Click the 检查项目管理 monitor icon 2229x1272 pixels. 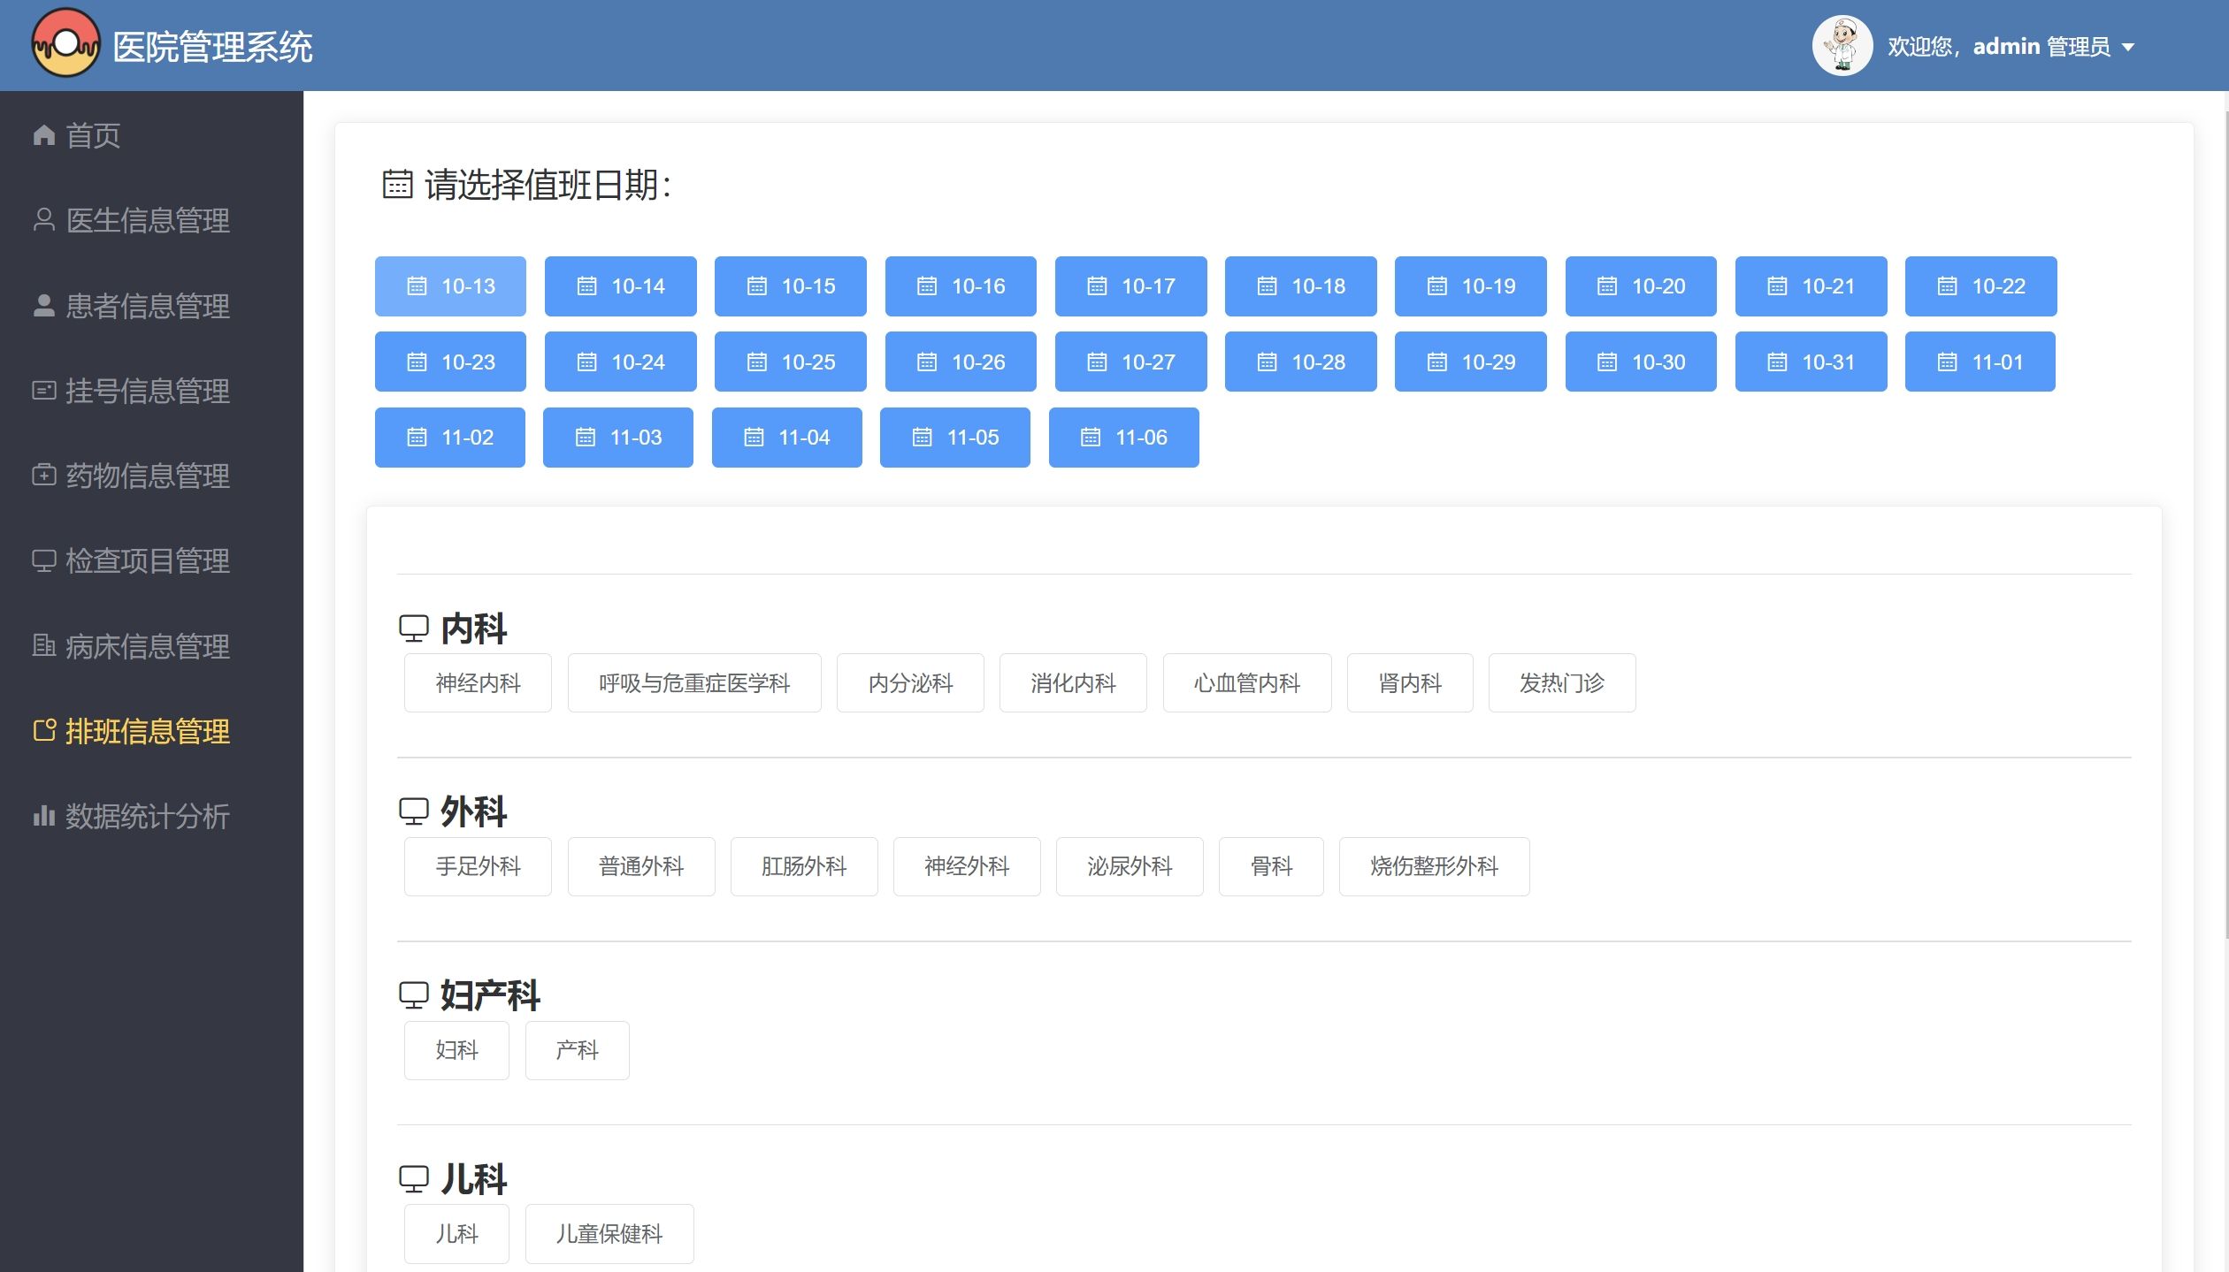click(44, 560)
